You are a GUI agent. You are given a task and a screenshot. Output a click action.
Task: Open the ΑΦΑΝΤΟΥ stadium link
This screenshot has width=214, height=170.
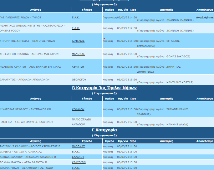coord(78,67)
